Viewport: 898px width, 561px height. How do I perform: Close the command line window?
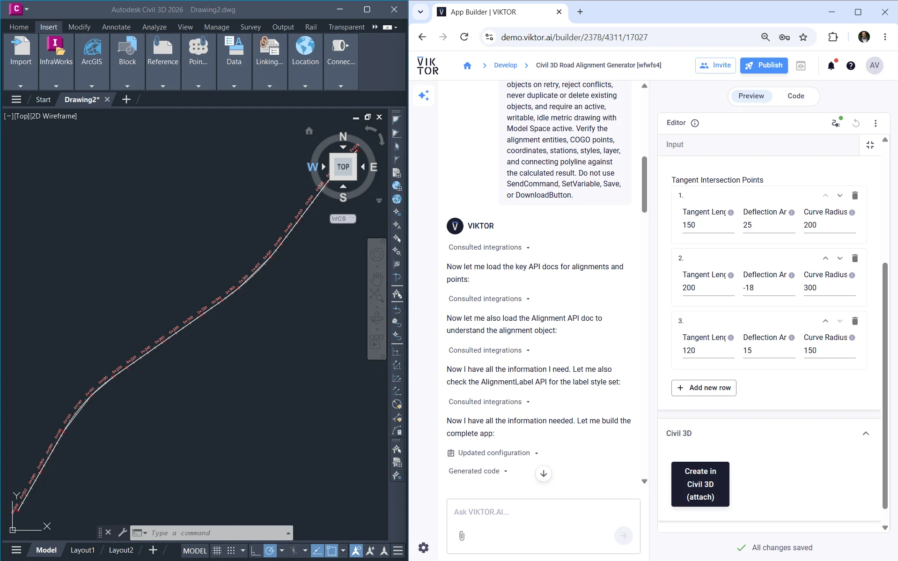108,532
